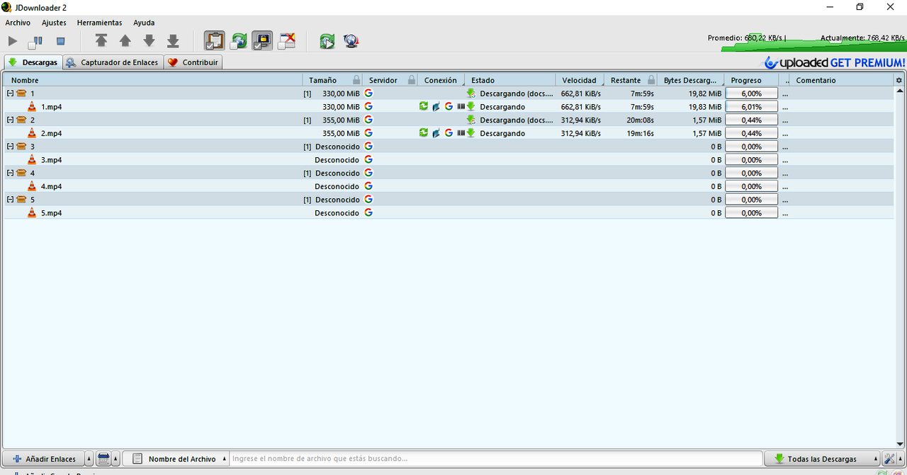Toggle silent mode icon with red X
The width and height of the screenshot is (907, 475).
(287, 41)
